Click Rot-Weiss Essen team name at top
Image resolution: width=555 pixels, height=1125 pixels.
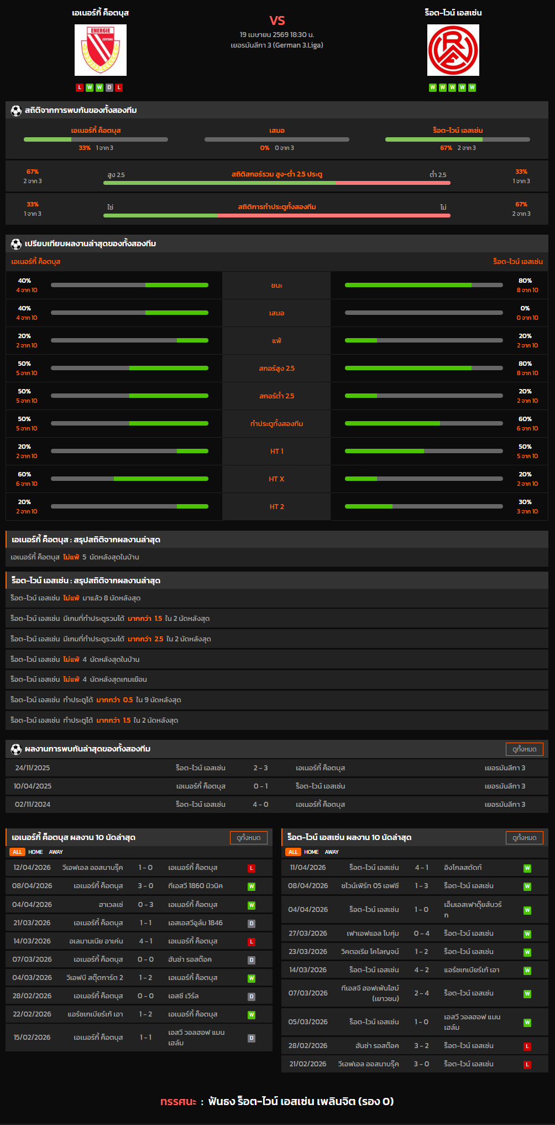tap(453, 13)
